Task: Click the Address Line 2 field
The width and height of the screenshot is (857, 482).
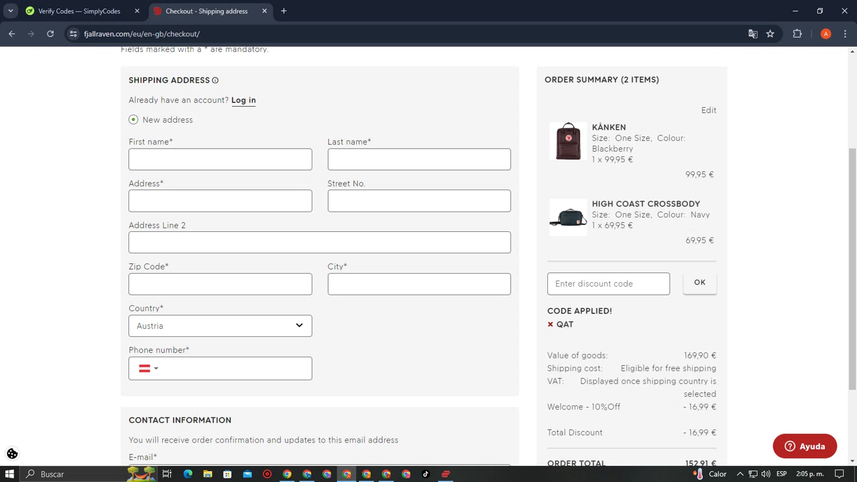Action: (x=320, y=243)
